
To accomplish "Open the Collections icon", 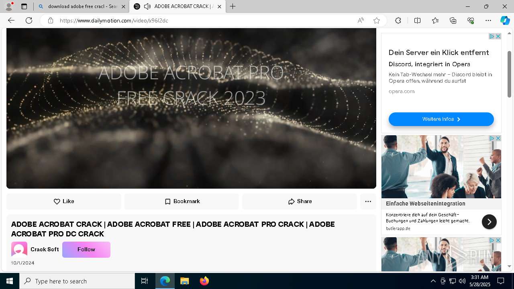I will [453, 20].
